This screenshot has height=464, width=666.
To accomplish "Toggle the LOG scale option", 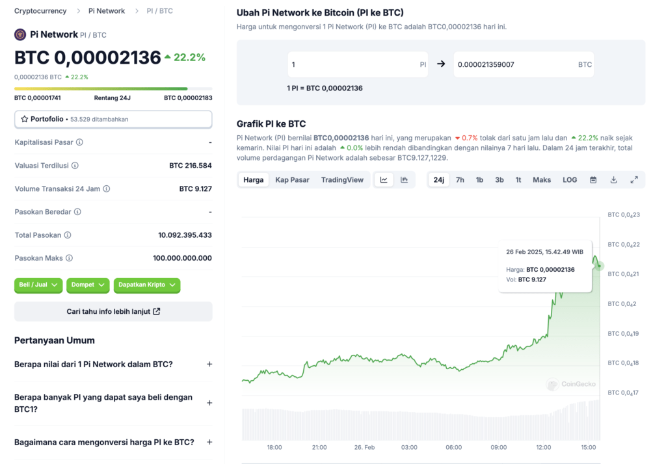I will click(570, 179).
